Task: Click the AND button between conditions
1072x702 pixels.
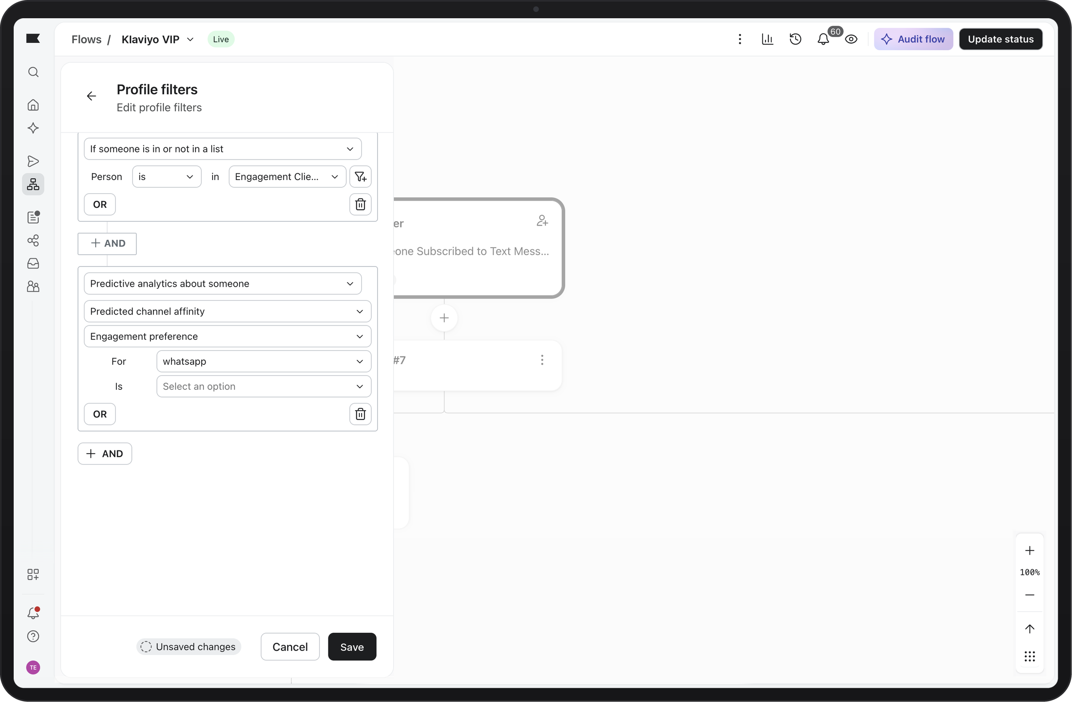Action: point(107,243)
